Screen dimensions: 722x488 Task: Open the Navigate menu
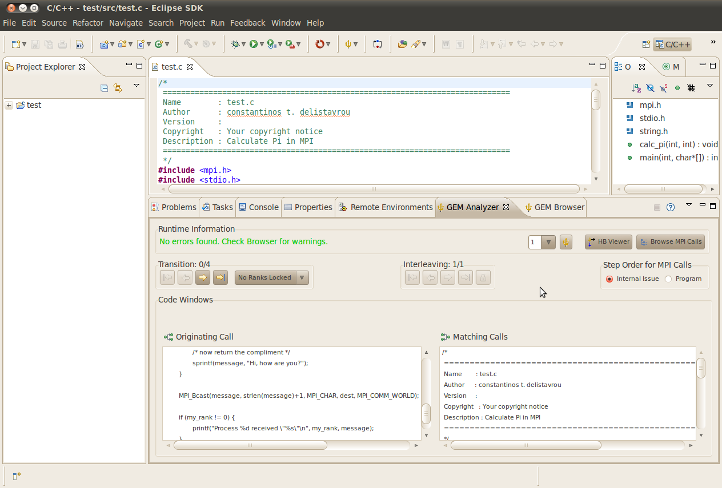point(126,23)
